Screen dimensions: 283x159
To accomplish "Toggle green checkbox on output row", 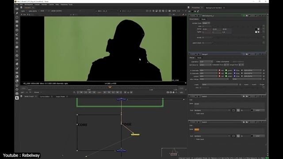I will [x=226, y=76].
